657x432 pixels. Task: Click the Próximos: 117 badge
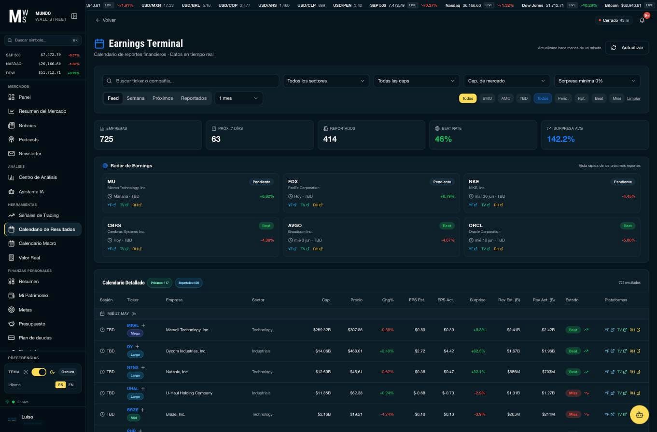160,283
